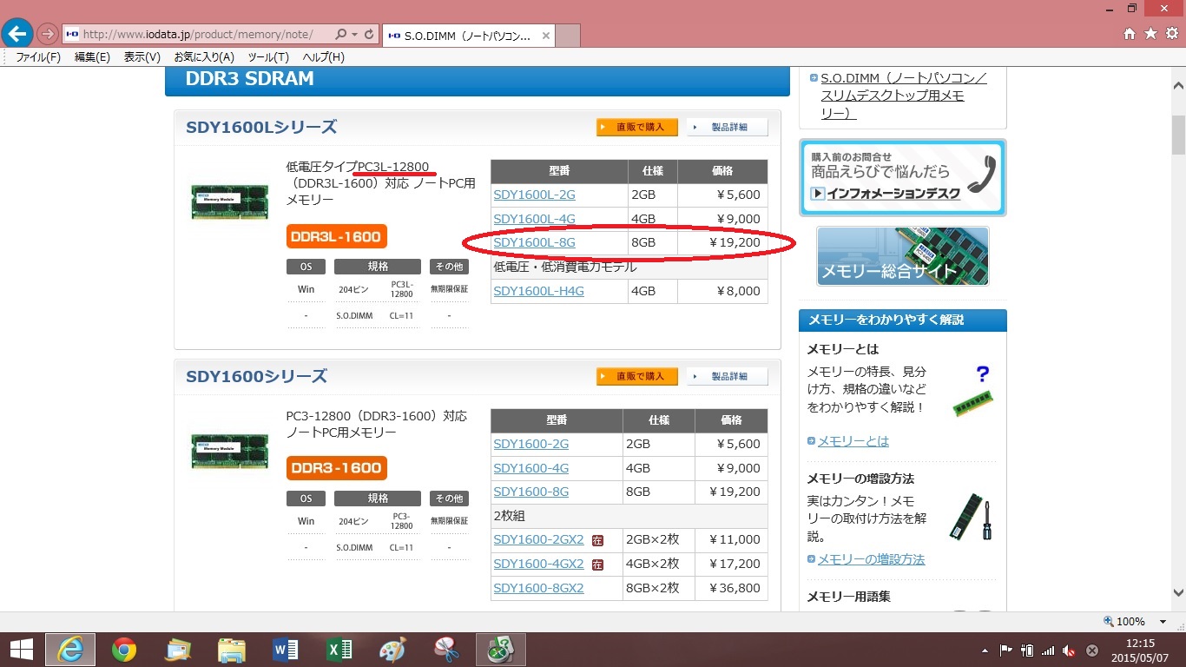Click the screwdriver memory installation icon
The image size is (1186, 667).
pos(972,518)
